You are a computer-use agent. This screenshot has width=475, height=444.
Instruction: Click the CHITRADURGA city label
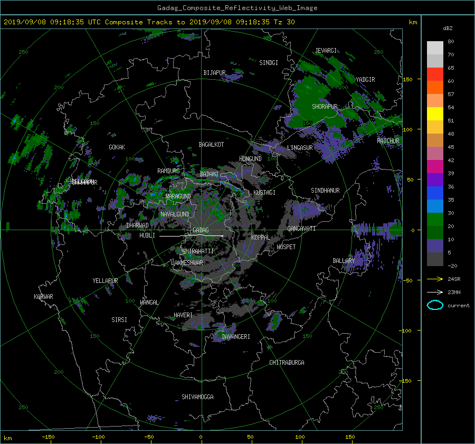click(287, 363)
